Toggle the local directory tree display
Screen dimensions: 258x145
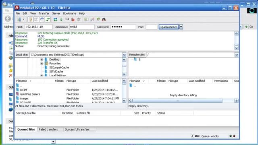pyautogui.click(x=36, y=19)
